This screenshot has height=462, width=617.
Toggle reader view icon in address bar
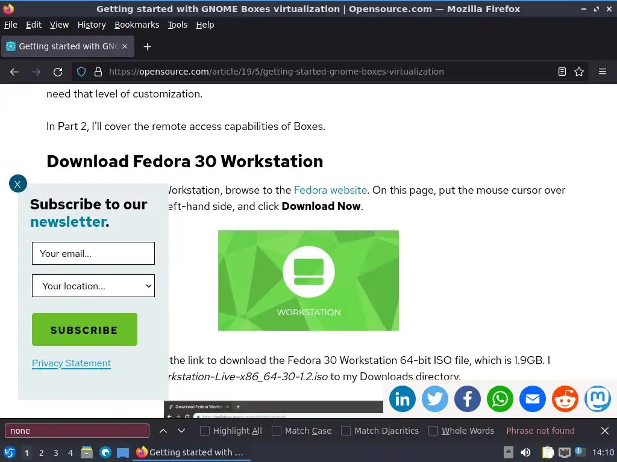(562, 72)
